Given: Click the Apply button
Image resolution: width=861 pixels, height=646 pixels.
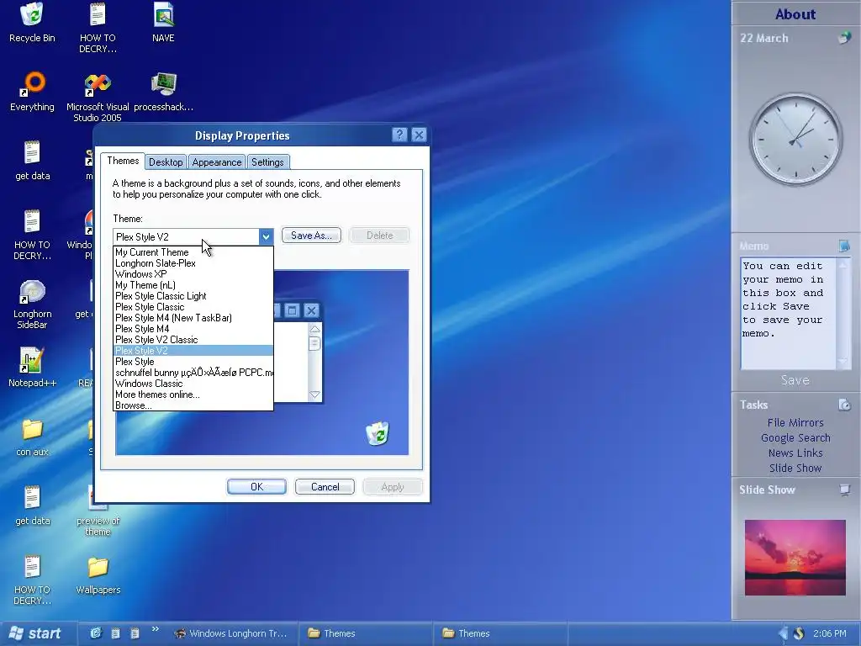Looking at the screenshot, I should pos(392,487).
